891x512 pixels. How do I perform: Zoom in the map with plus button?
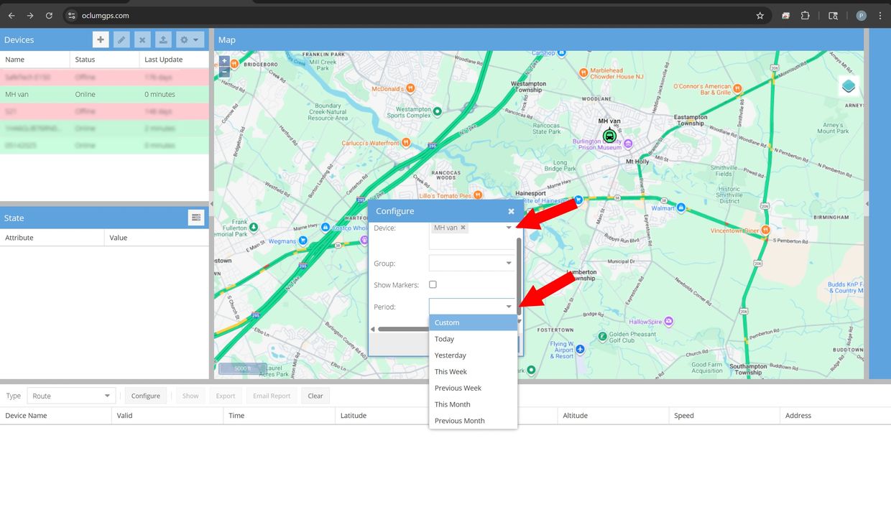[x=225, y=62]
